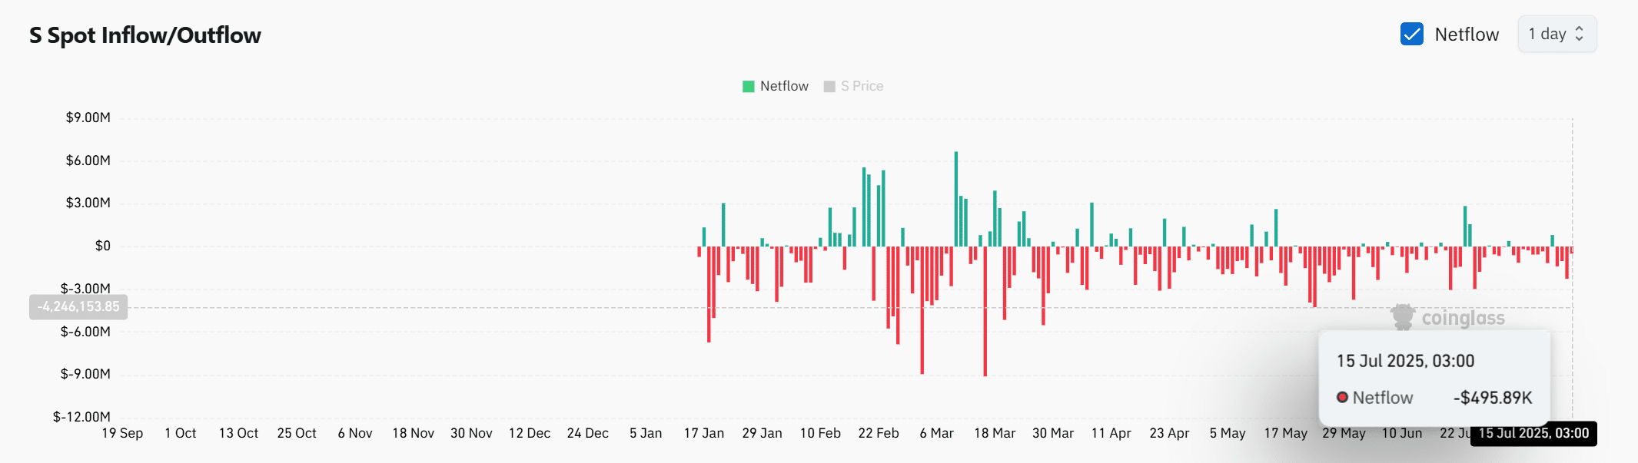Click the coinglass watermark text
1638x463 pixels.
click(1463, 318)
